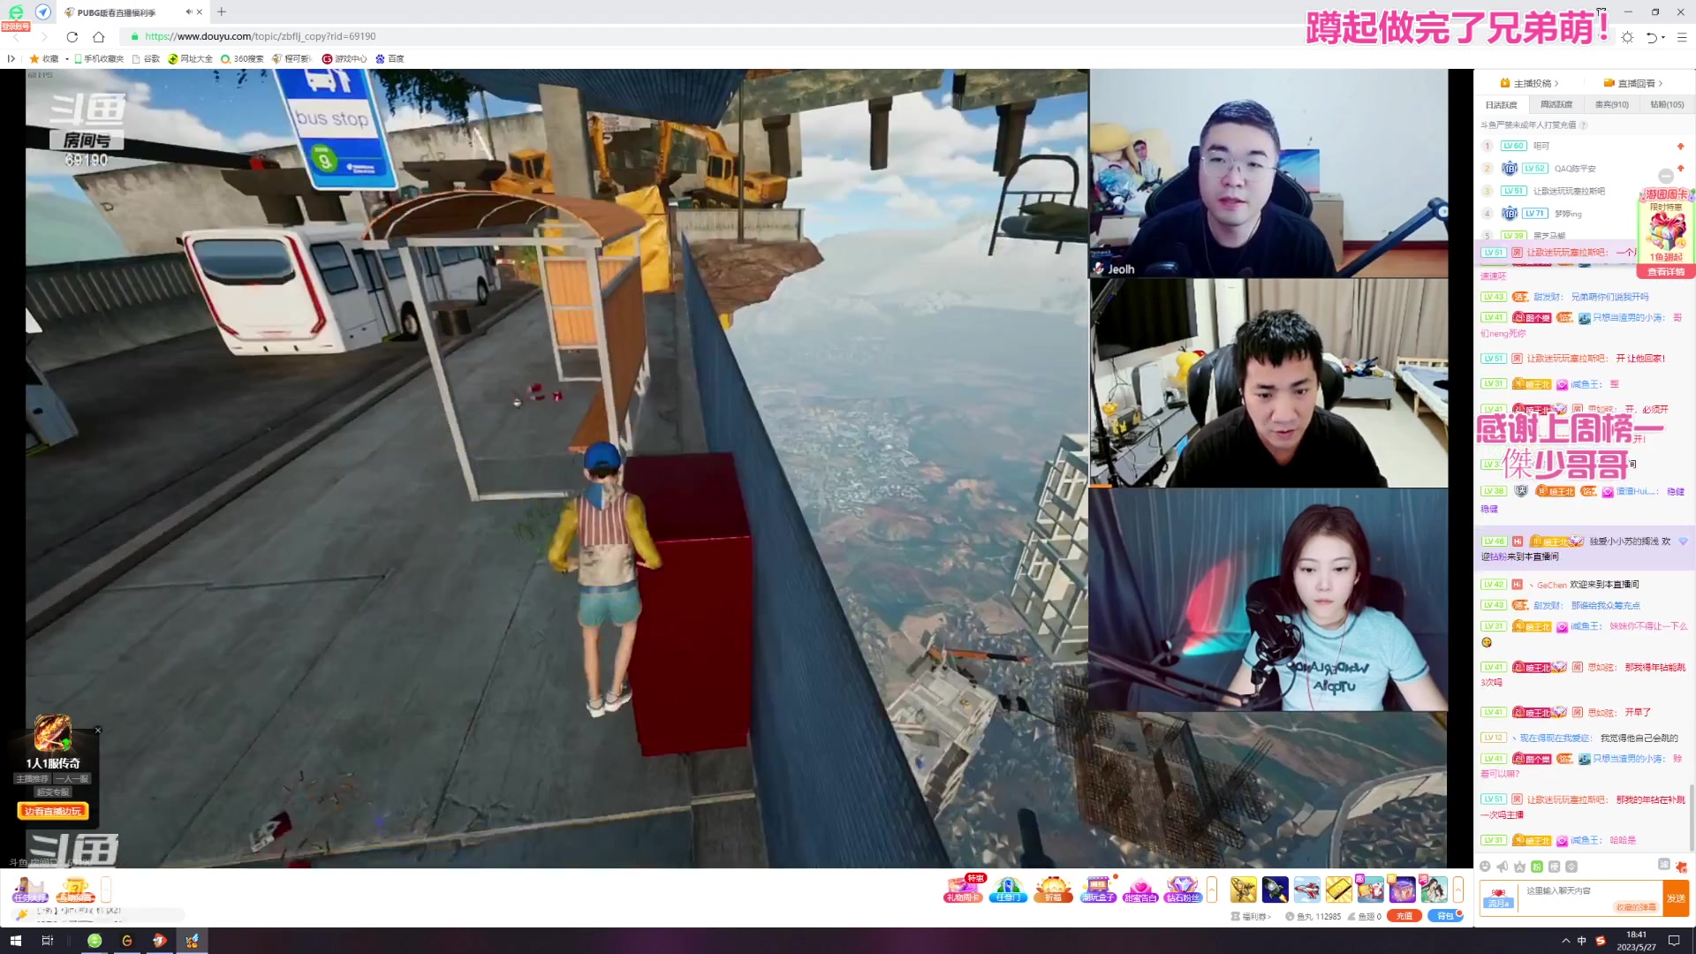
Task: Collapse the 游园周卡 promo with minus button
Action: pos(1666,176)
